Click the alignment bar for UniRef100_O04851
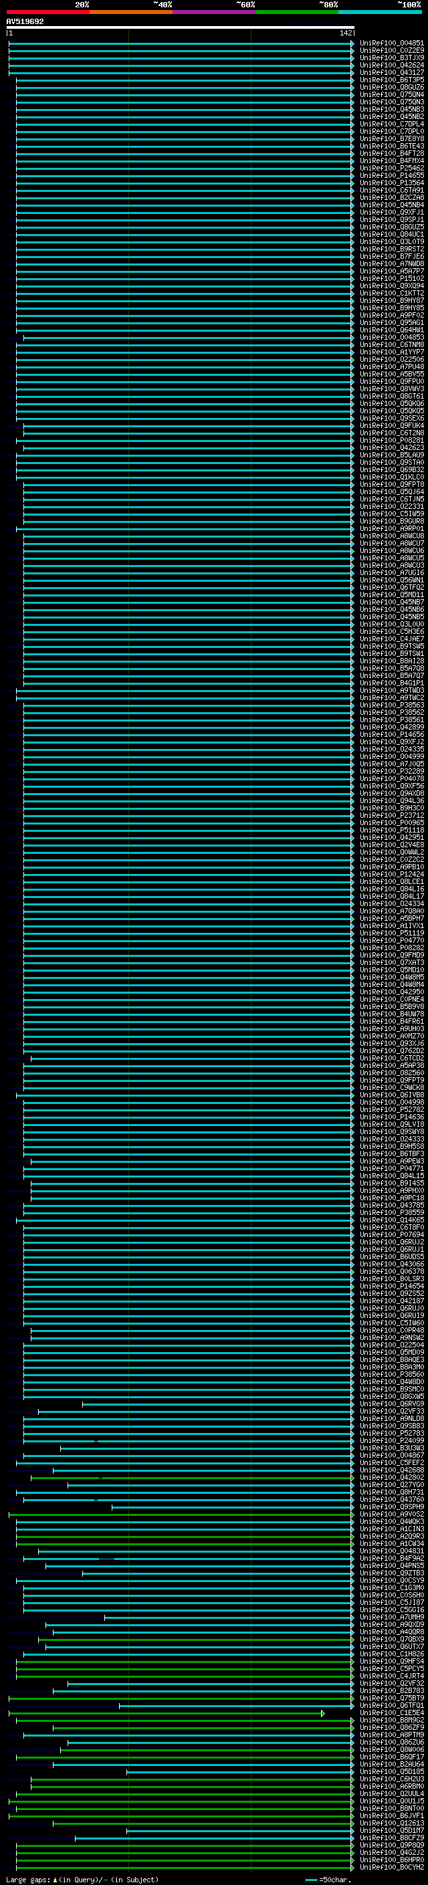 181,43
